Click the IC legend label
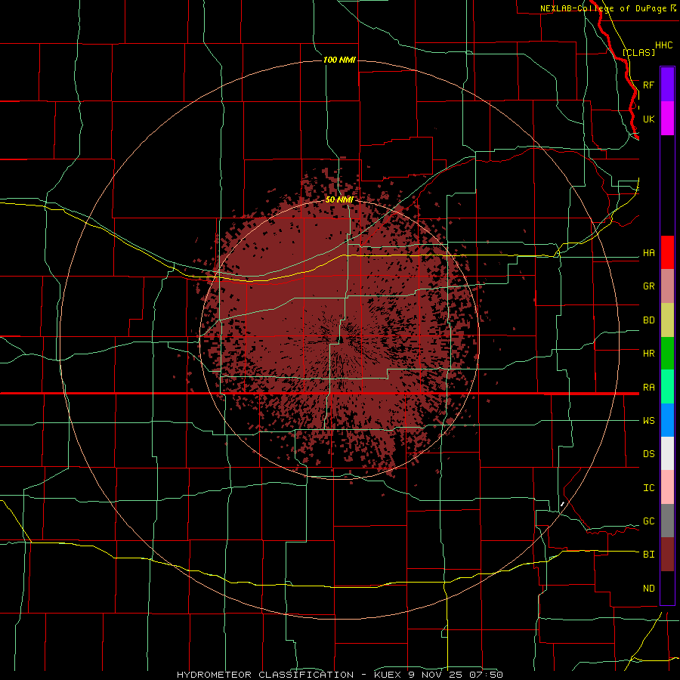 [x=648, y=487]
